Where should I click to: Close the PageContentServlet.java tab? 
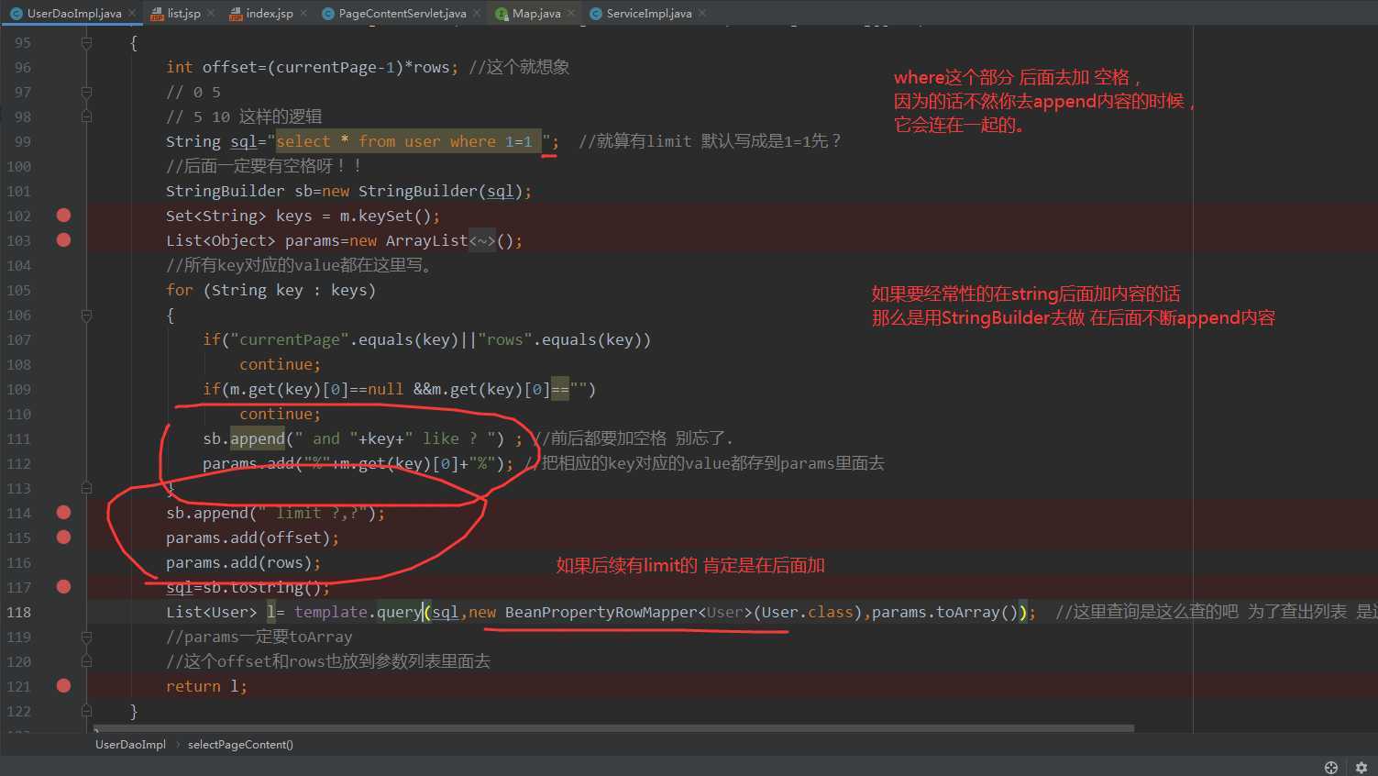coord(477,13)
